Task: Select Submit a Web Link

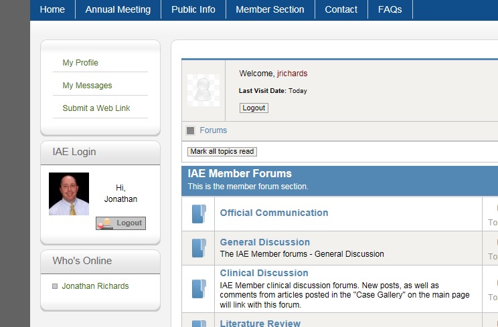Action: tap(96, 108)
